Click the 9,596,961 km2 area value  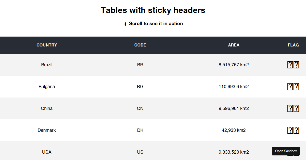coord(234,108)
